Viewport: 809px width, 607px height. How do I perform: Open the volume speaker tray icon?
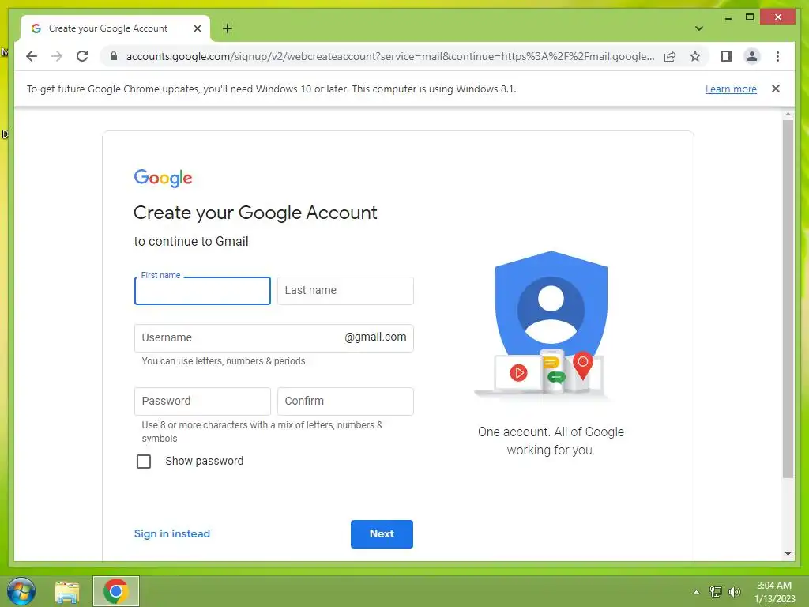click(x=734, y=592)
